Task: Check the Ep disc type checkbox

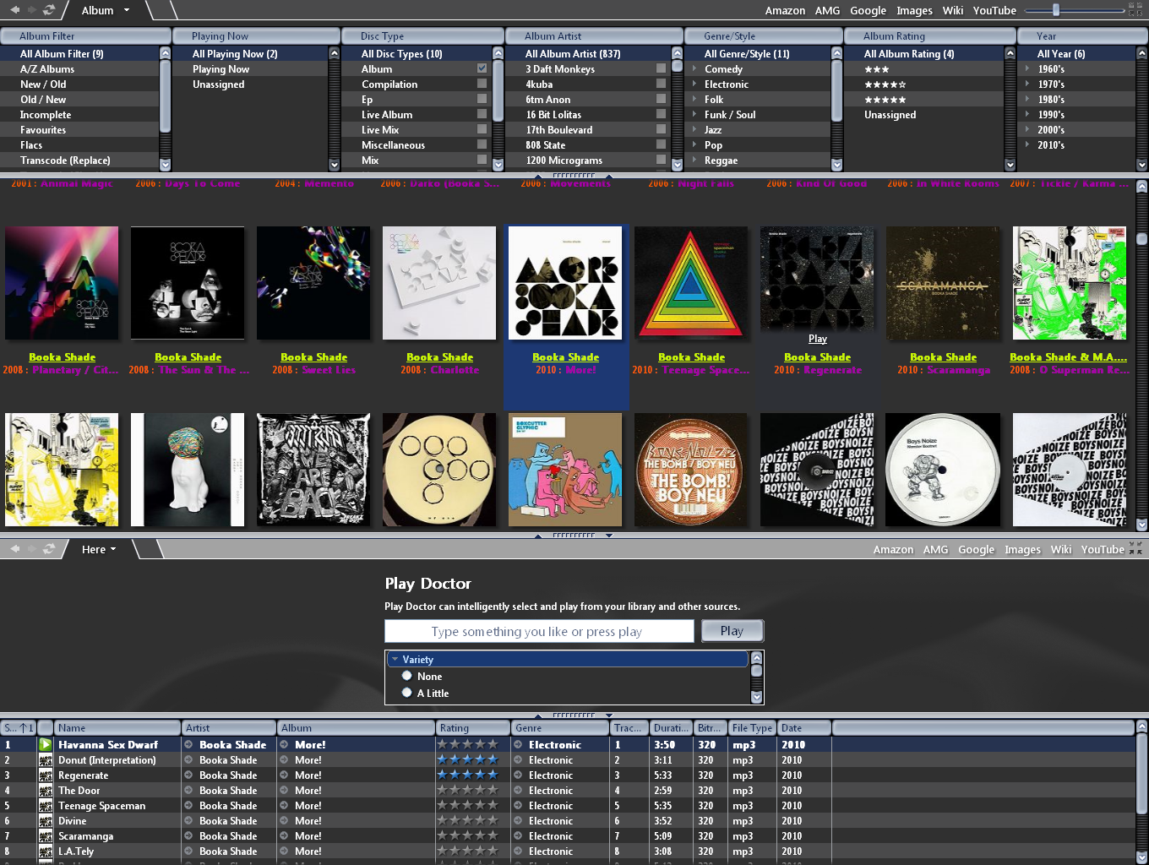Action: point(482,99)
